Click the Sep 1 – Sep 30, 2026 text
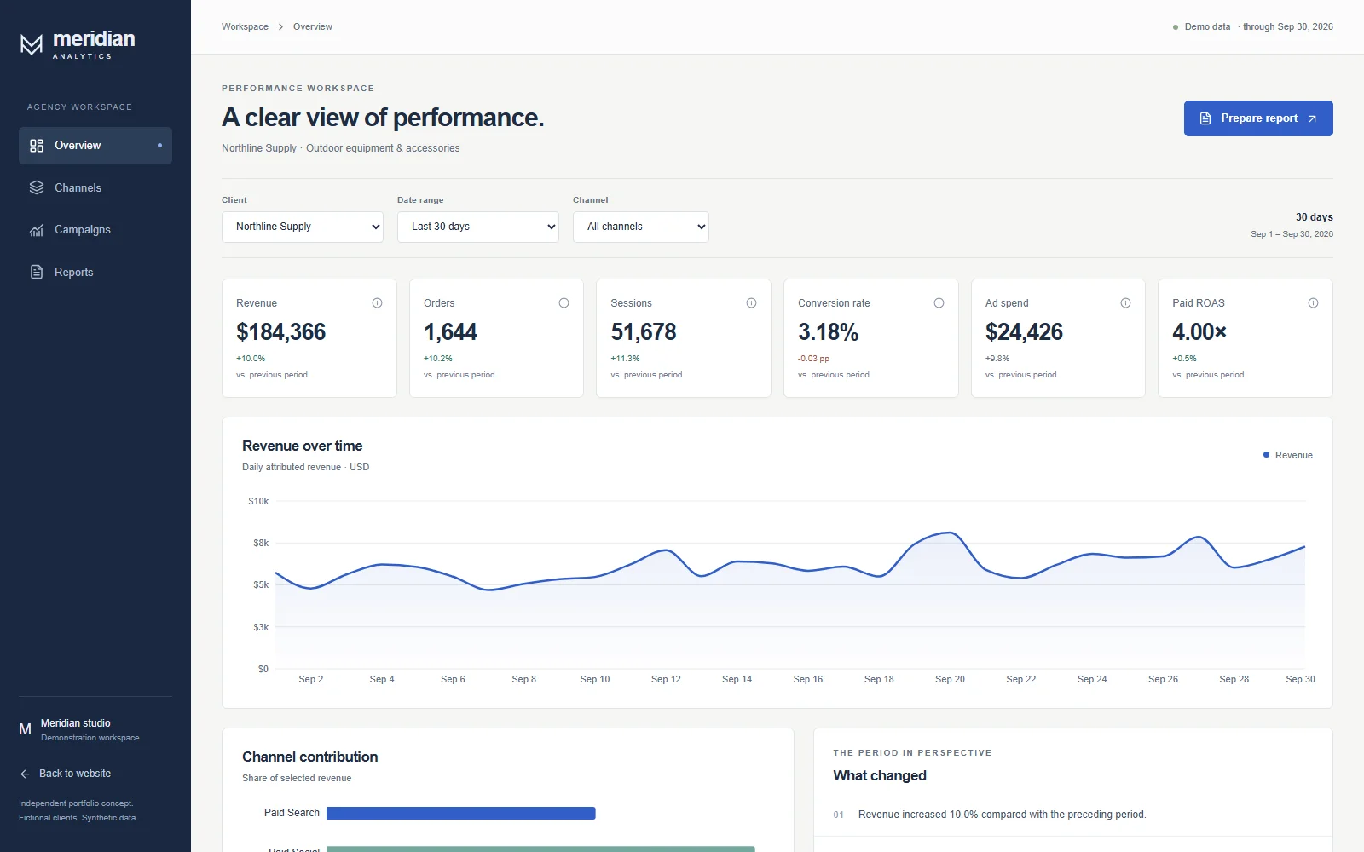Viewport: 1364px width, 852px height. (1292, 234)
